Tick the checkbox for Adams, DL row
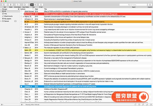Viewport: 153px width, 106px height. [21, 17]
